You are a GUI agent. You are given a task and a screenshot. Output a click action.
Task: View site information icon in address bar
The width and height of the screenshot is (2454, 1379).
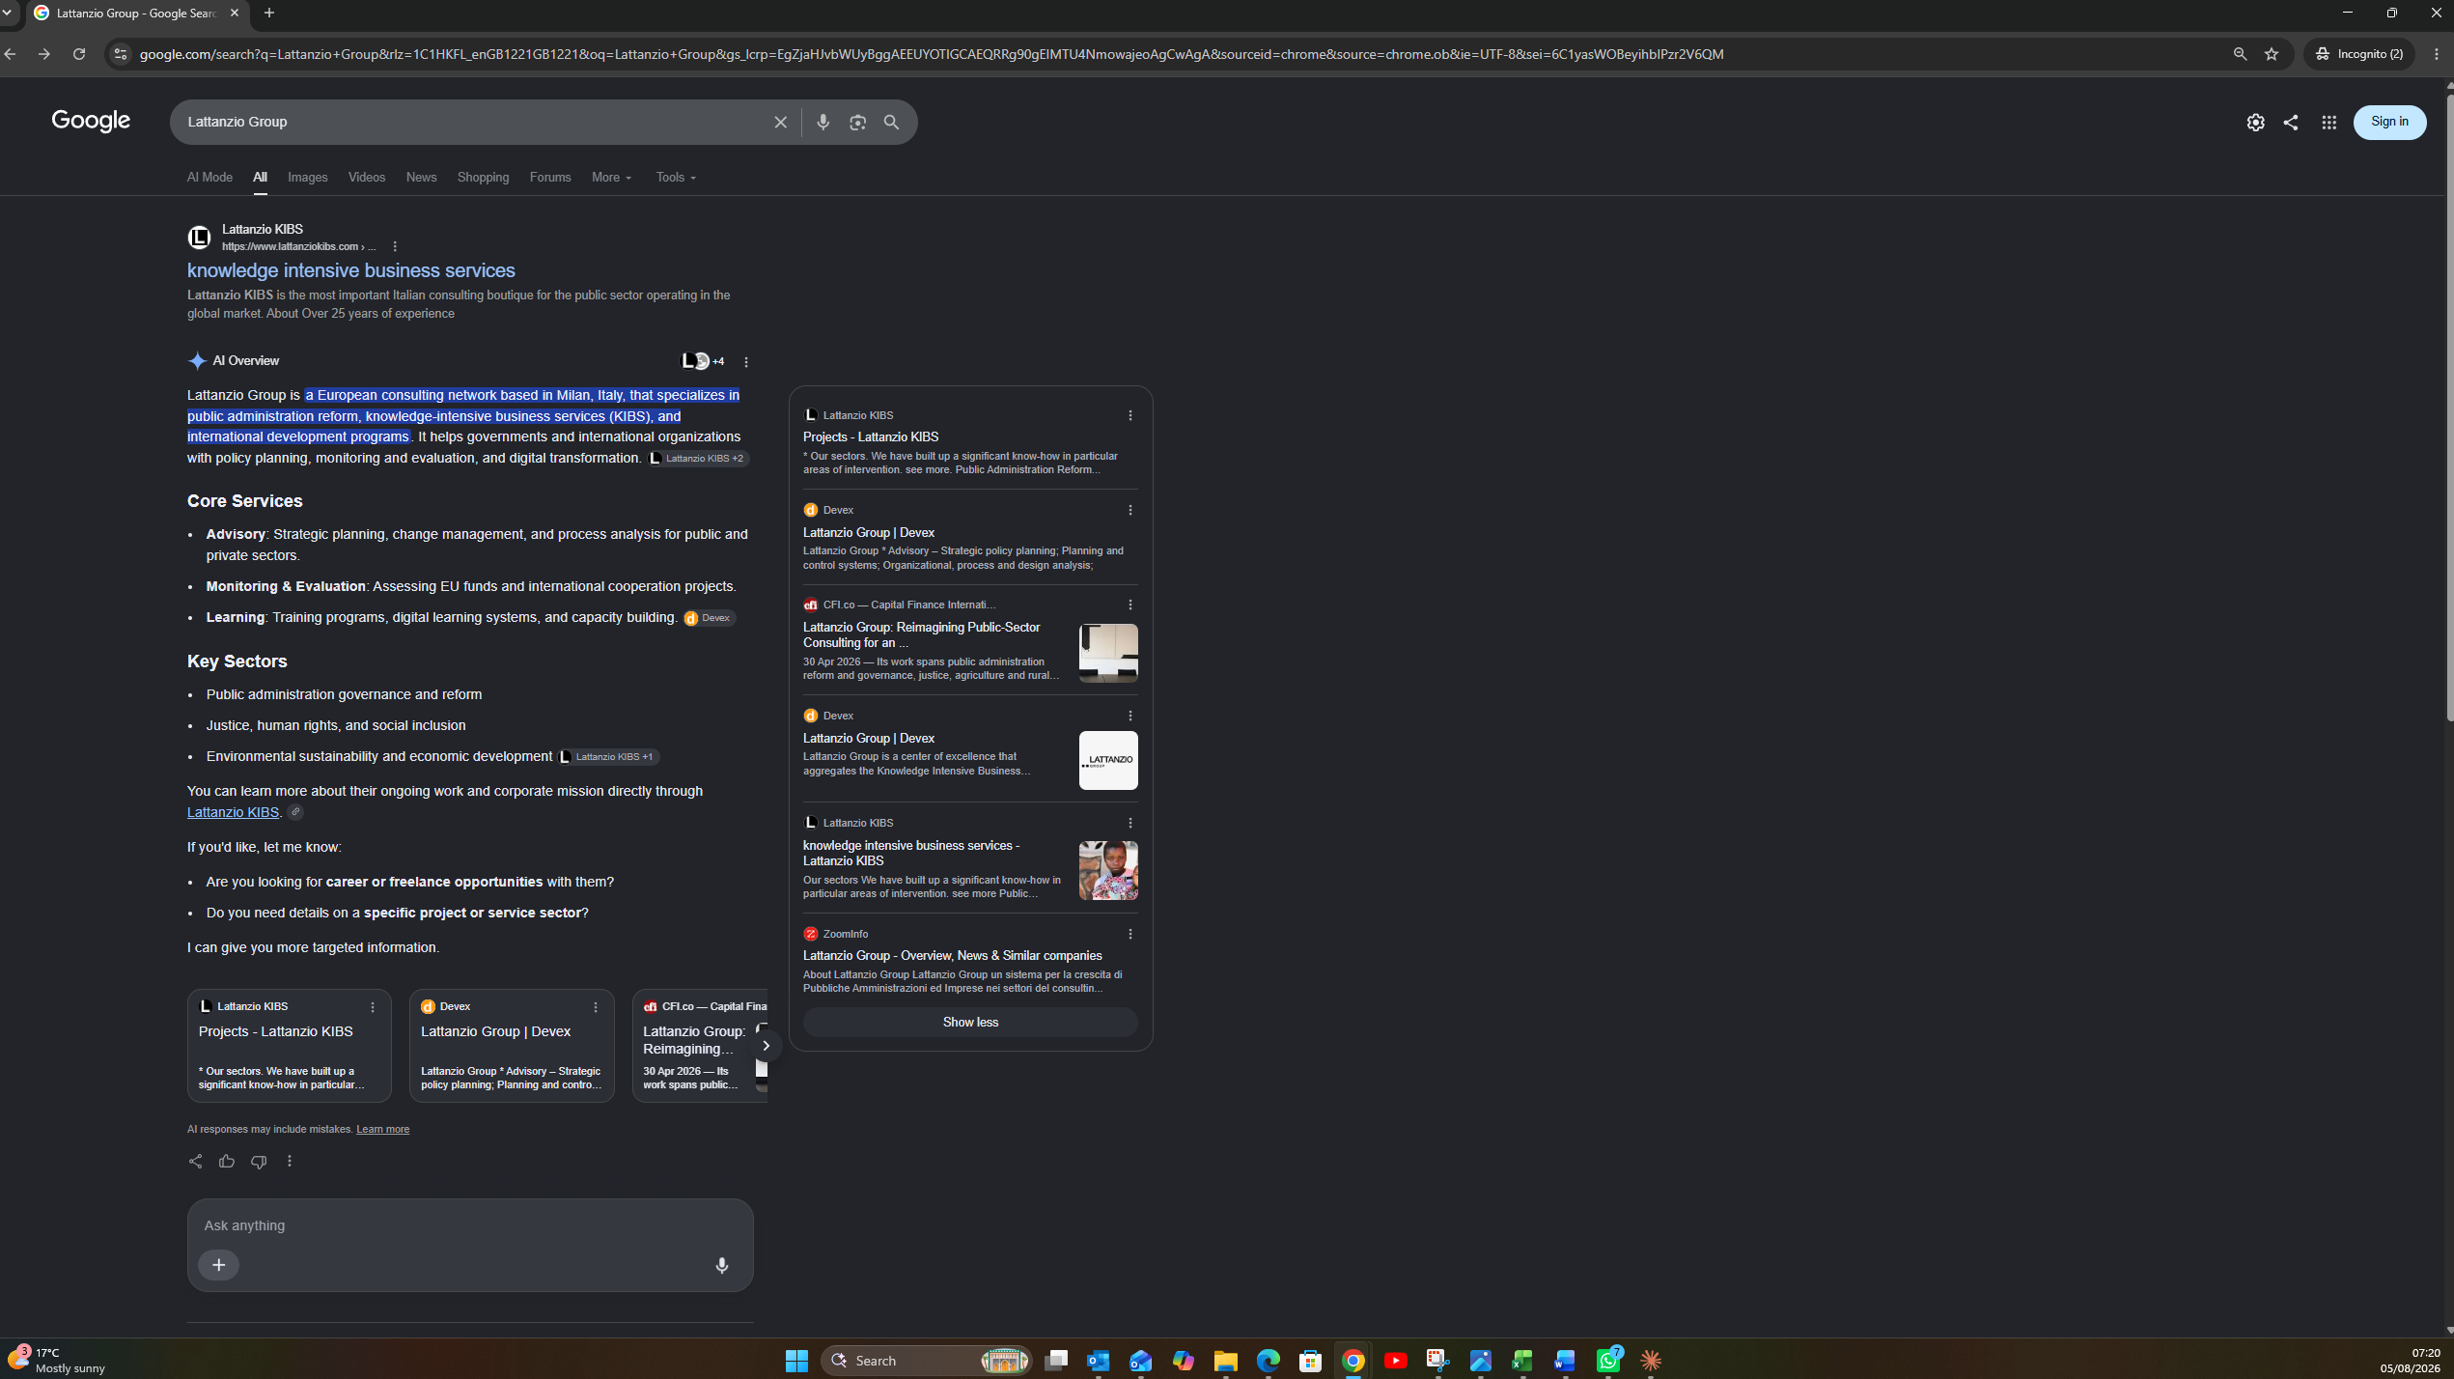[120, 54]
